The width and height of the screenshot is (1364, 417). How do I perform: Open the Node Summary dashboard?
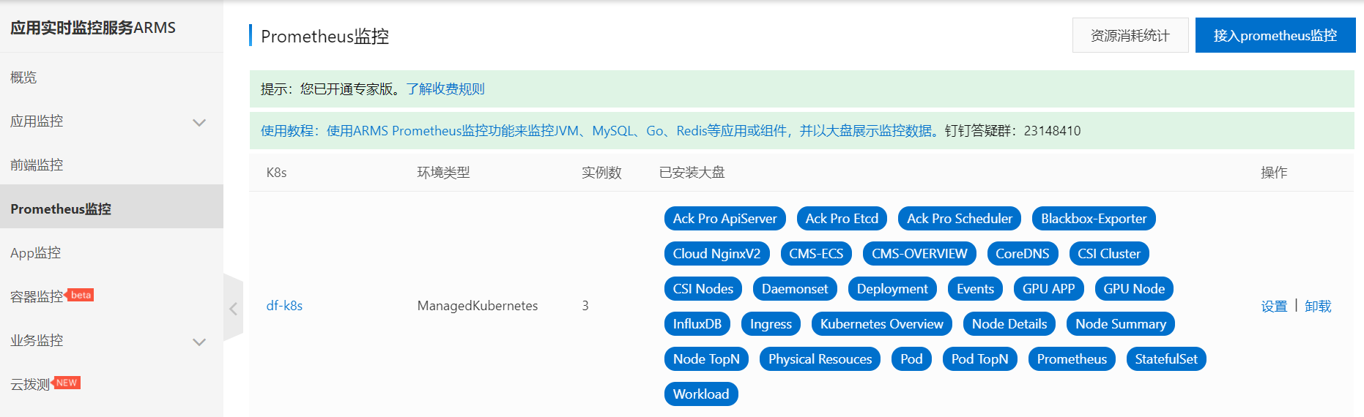(x=1121, y=324)
